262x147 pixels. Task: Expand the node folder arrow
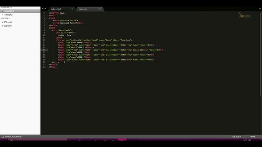click(x=2, y=22)
